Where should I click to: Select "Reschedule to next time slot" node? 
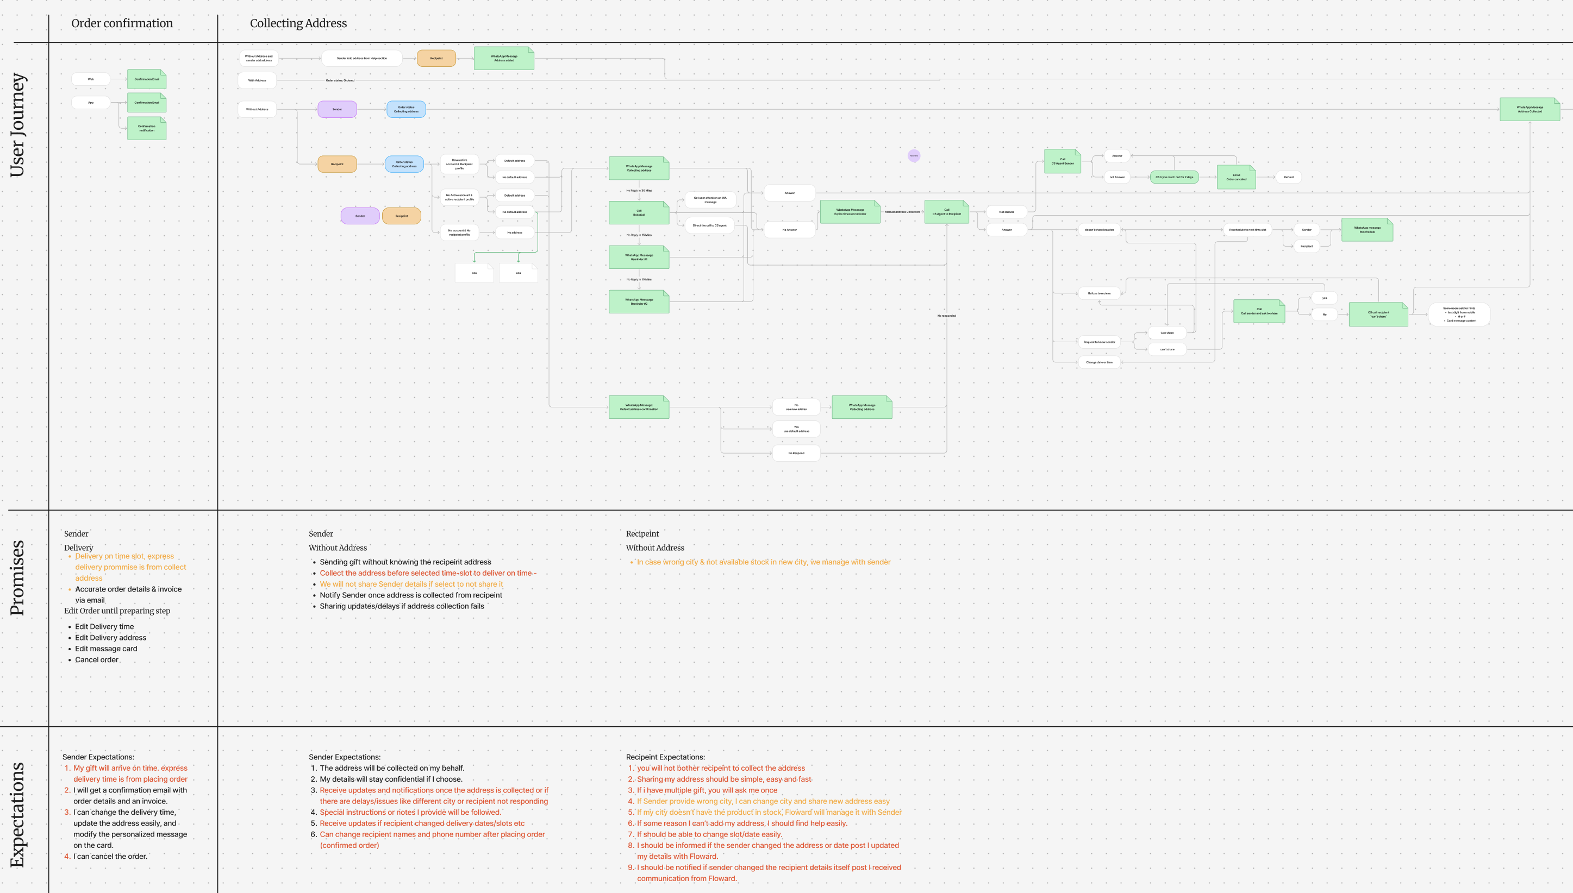[x=1247, y=230]
